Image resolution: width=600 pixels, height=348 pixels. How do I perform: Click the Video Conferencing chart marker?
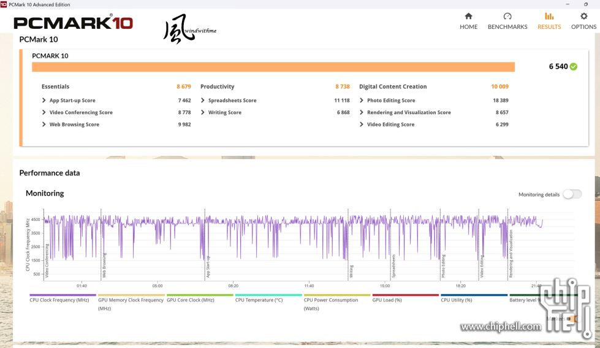point(47,261)
